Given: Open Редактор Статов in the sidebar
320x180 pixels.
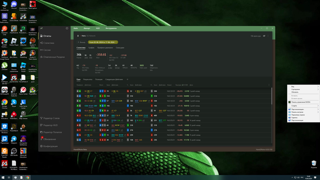Looking at the screenshot, I should (50, 118).
